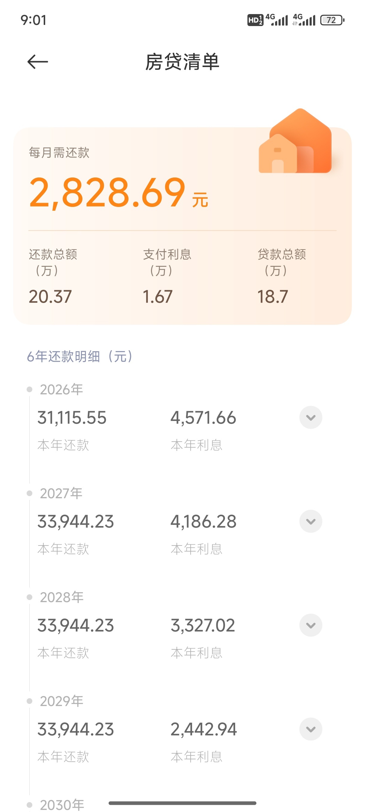The width and height of the screenshot is (365, 812).
Task: Tap the orange house illustration
Action: click(295, 142)
